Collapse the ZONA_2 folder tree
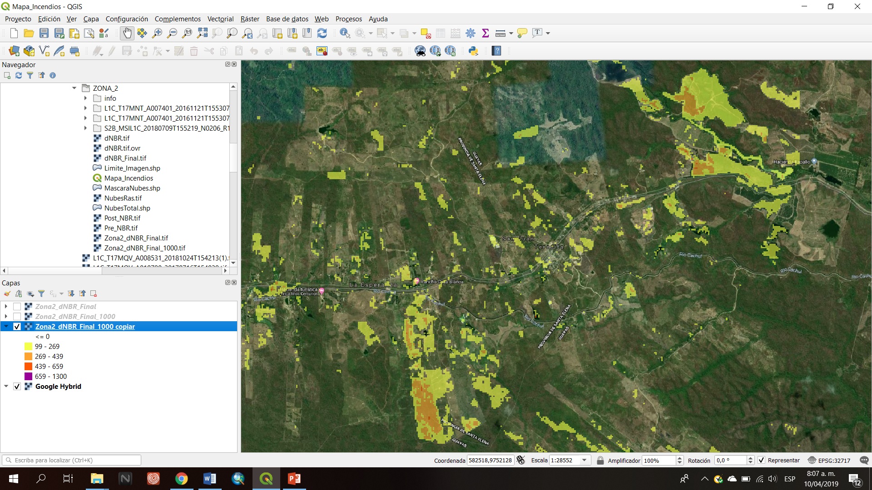 [x=74, y=88]
